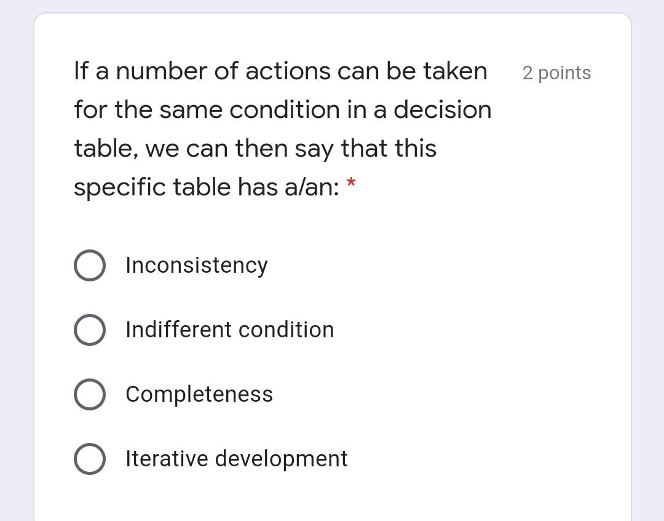Select the Completeness radio button

pos(90,394)
